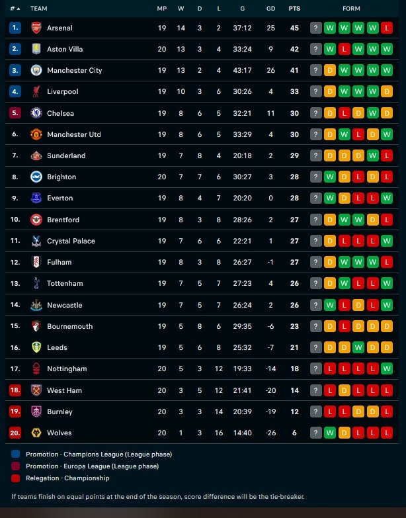
Task: Click Arsenal's most recent red L form badge
Action: click(387, 28)
